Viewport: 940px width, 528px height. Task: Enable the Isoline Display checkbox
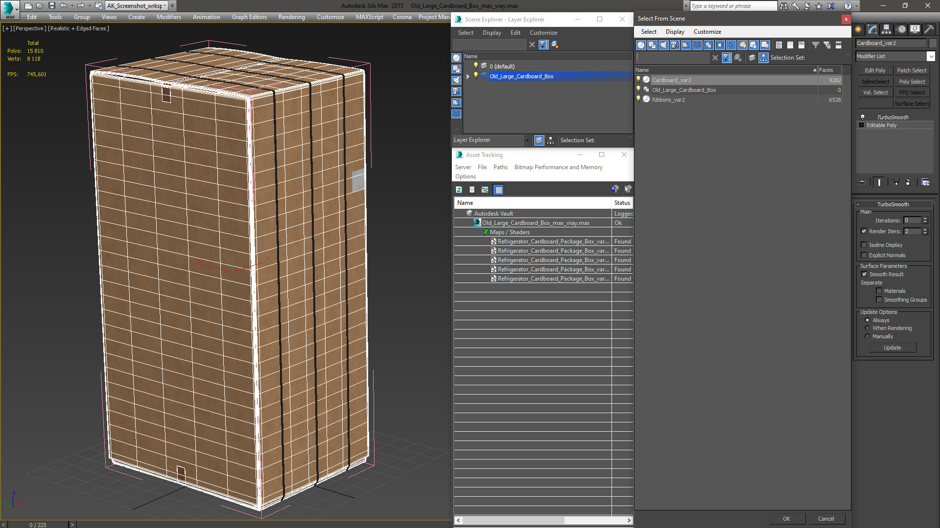[864, 245]
